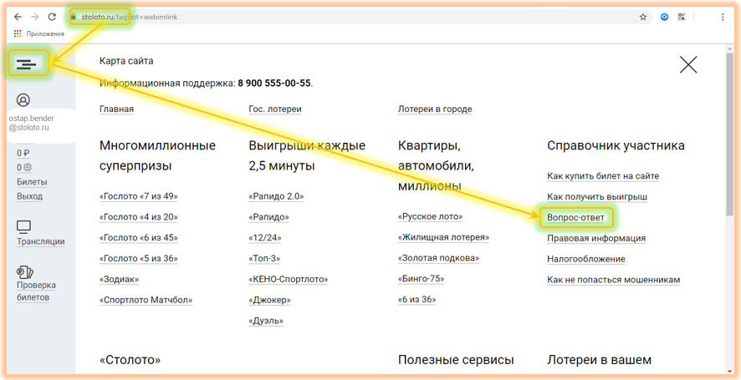Open Как не попасться мошенникам link
Screen dimensions: 741x380
pyautogui.click(x=613, y=280)
